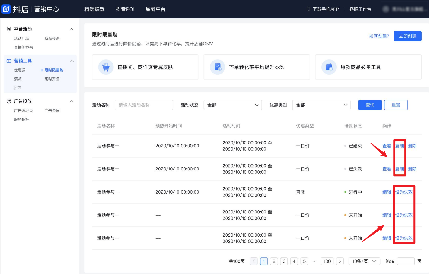Select 拼团 in the sidebar
Image resolution: width=429 pixels, height=274 pixels.
tap(18, 88)
